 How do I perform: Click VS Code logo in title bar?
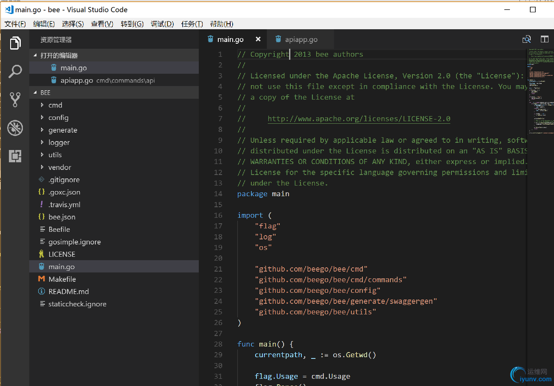coord(9,9)
